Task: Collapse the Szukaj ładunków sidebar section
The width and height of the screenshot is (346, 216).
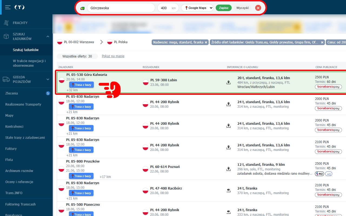Action: (48, 36)
